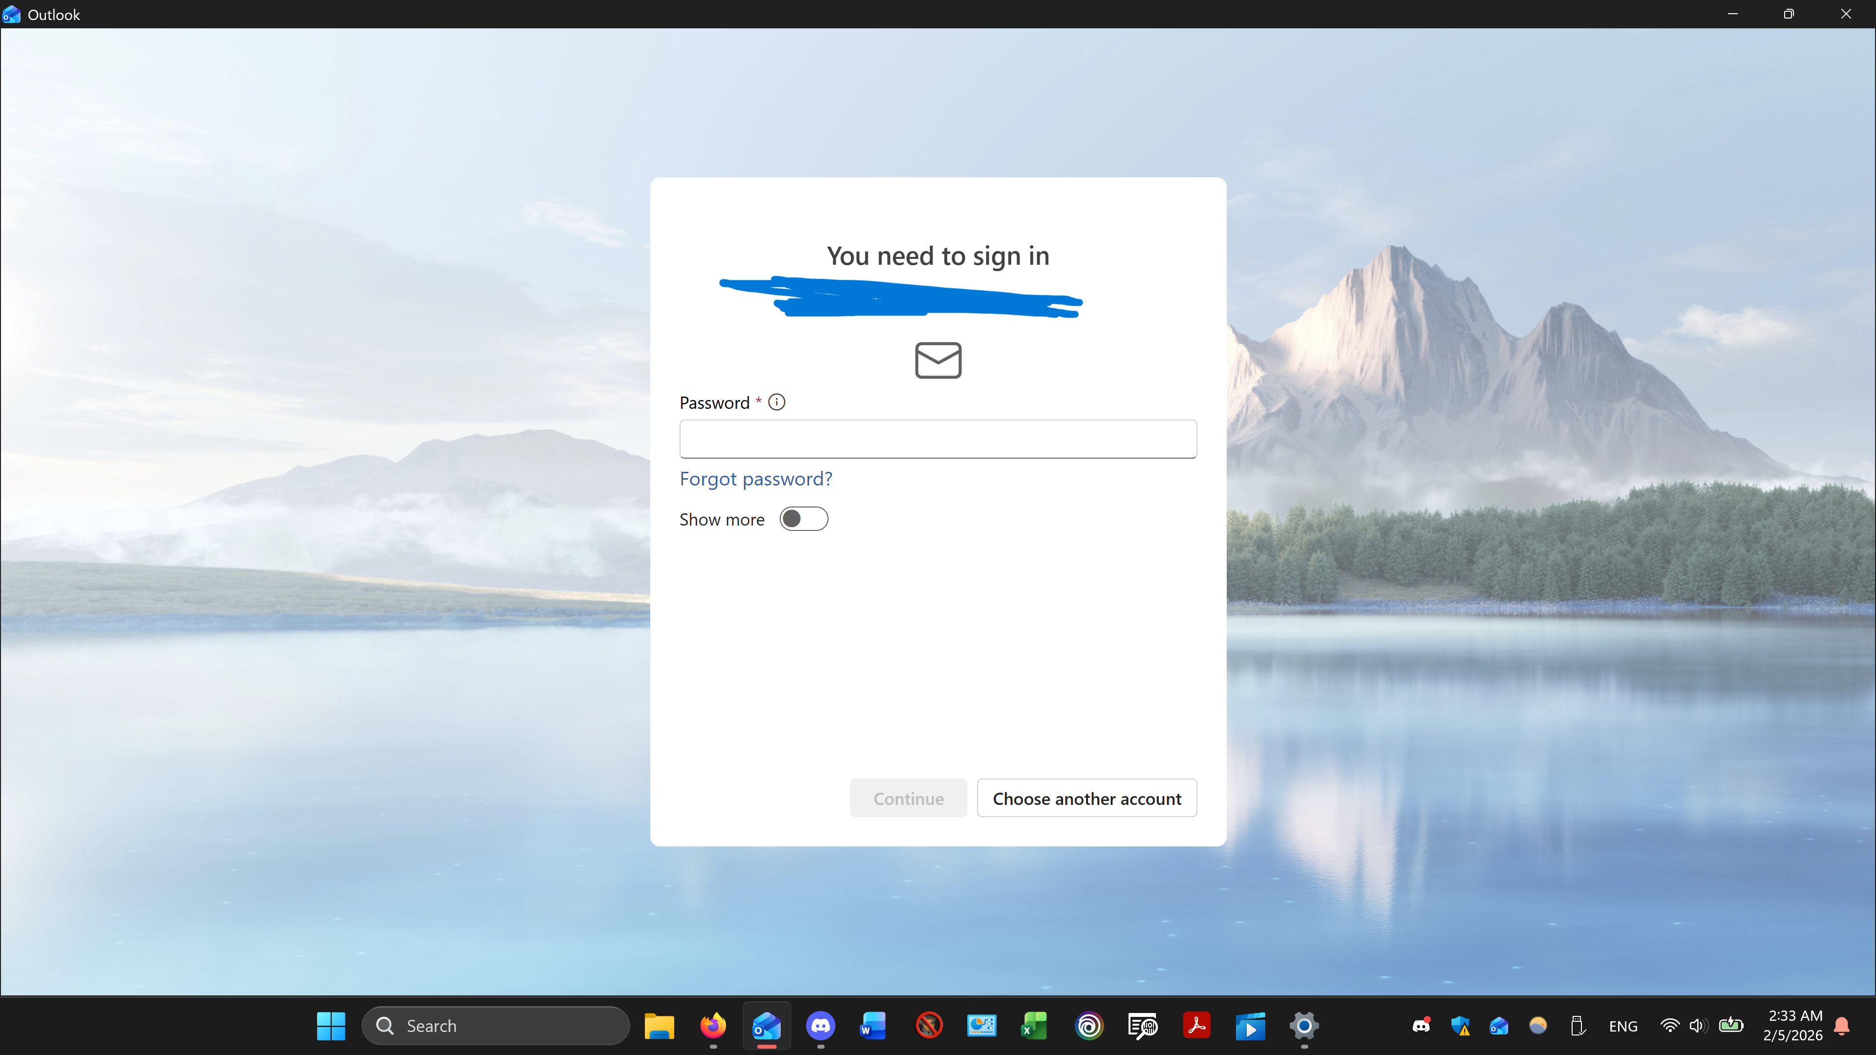Screen dimensions: 1876x1055
Task: Click the volume speaker tray icon
Action: point(1698,1026)
